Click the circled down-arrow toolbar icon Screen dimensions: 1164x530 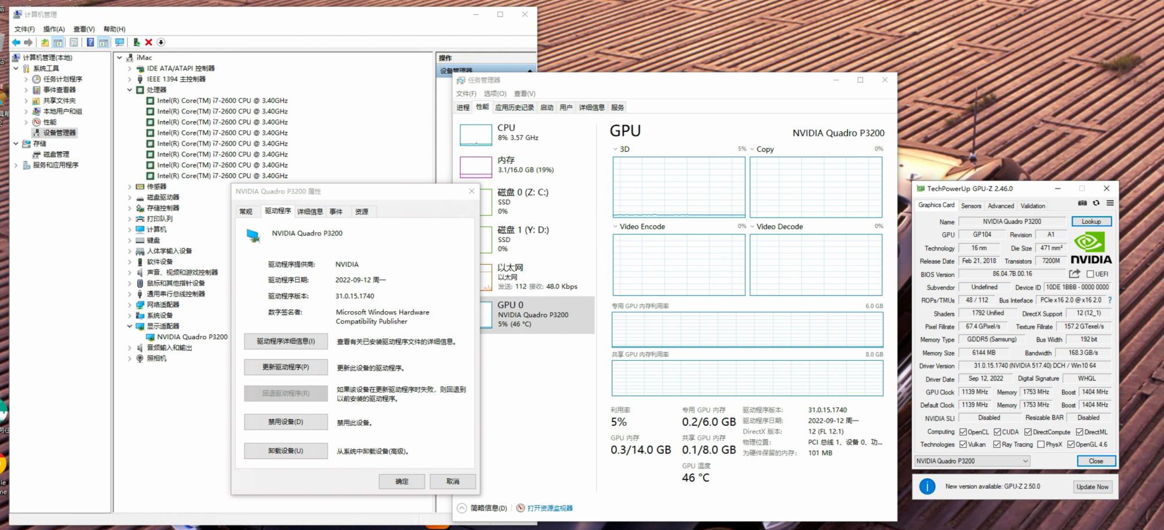[161, 42]
